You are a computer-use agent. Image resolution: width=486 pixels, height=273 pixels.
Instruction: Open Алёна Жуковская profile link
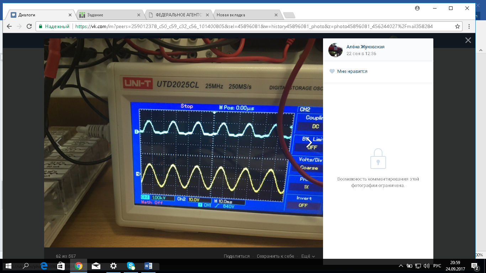pos(365,47)
